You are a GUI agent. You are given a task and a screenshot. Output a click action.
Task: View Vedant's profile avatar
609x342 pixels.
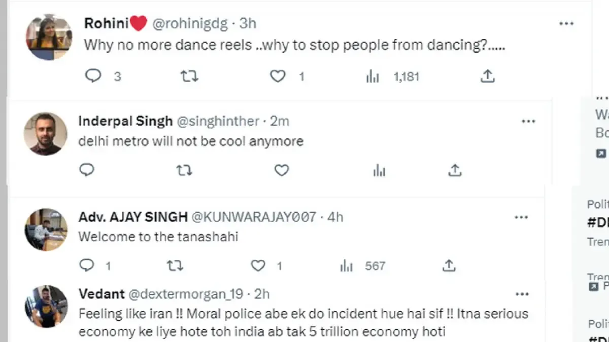point(47,306)
